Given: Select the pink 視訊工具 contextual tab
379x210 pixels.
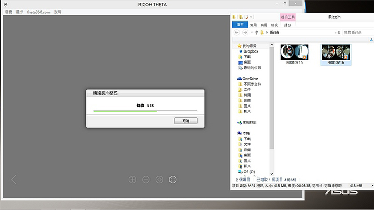Looking at the screenshot, I should 287,17.
